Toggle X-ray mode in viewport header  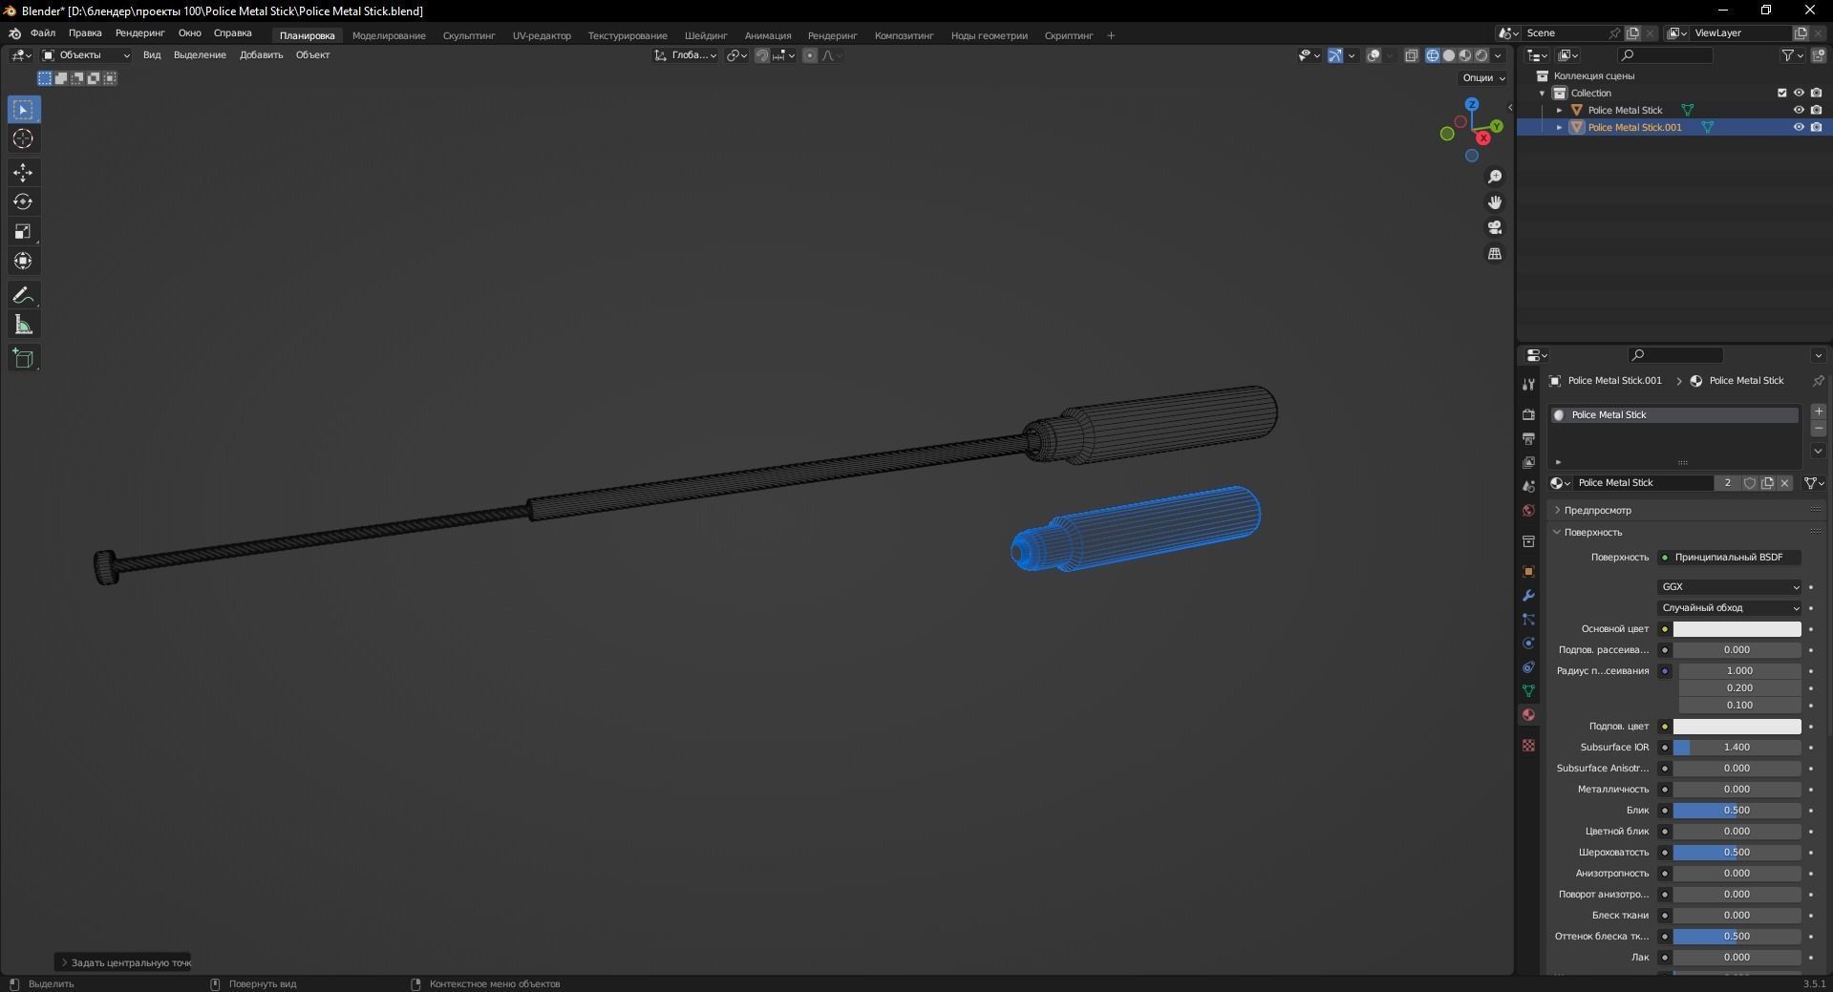[1412, 55]
